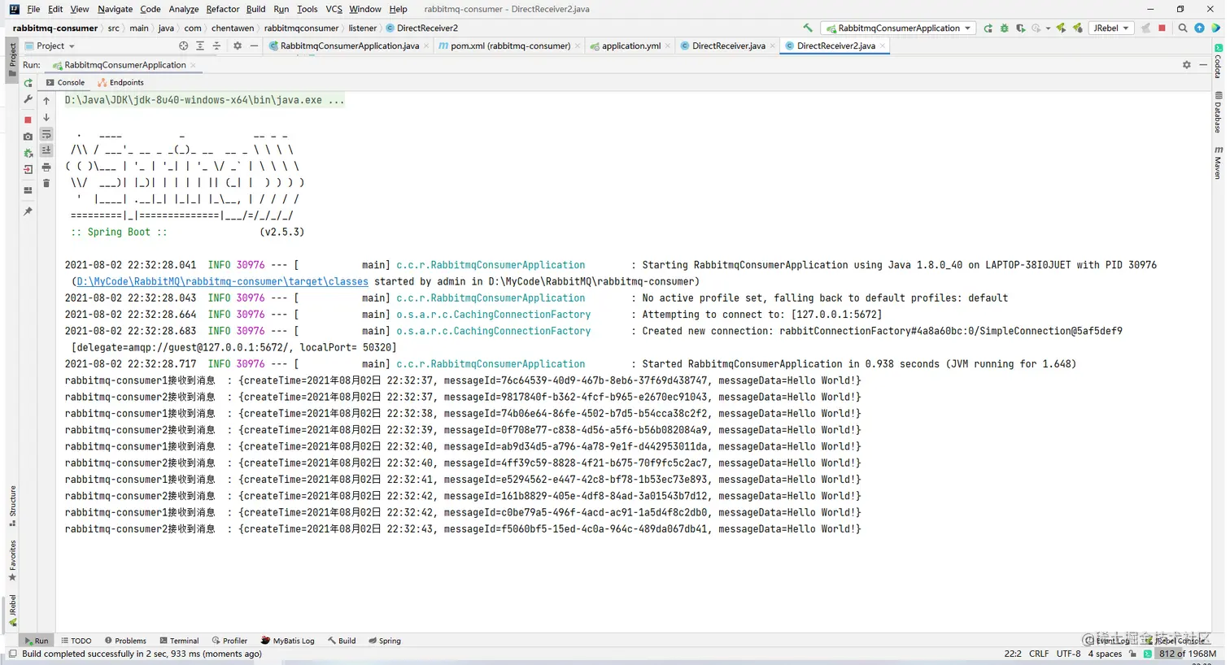Pin the Run tab with the pin icon
This screenshot has height=665, width=1230.
click(x=28, y=211)
